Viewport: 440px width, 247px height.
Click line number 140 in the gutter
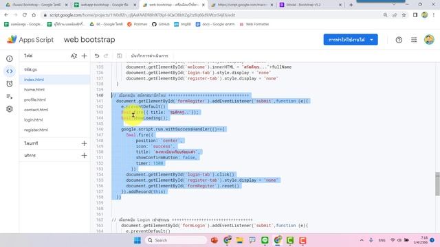click(x=99, y=95)
